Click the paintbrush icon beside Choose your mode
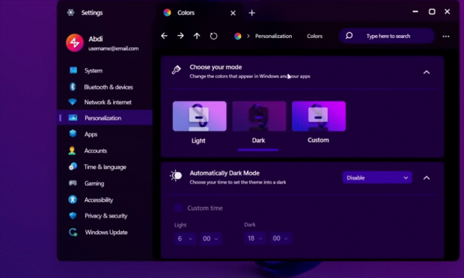The width and height of the screenshot is (464, 278). (177, 70)
